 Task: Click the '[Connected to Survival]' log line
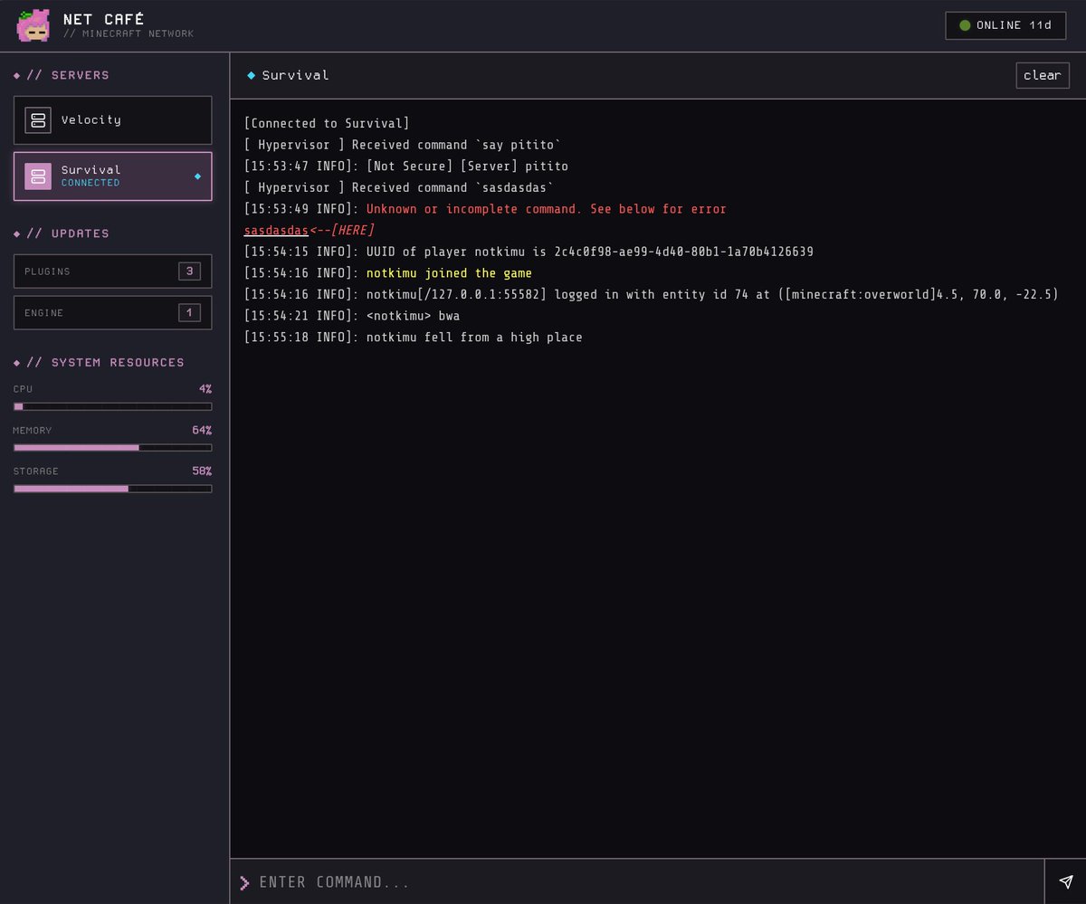coord(327,124)
